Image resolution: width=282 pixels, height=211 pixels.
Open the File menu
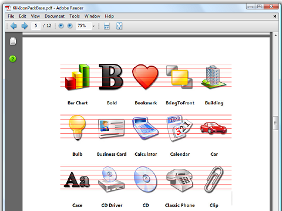pyautogui.click(x=11, y=16)
